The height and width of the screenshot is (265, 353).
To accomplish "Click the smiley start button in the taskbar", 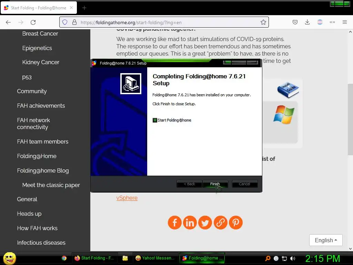I will pos(9,258).
